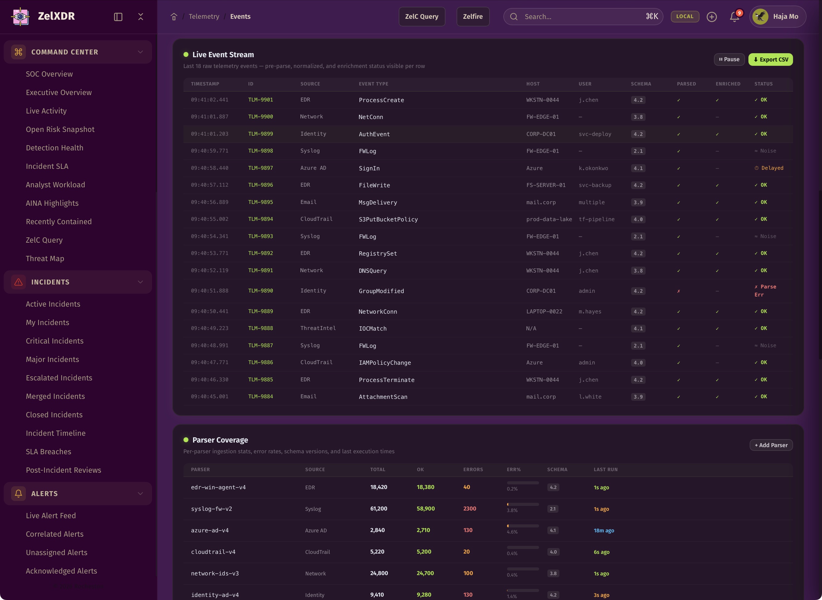The width and height of the screenshot is (822, 600).
Task: Click the Incidents warning triangle icon
Action: (18, 282)
